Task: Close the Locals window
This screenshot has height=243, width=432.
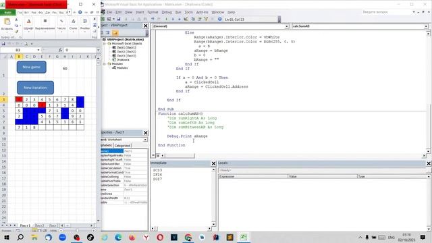Action: coord(429,163)
